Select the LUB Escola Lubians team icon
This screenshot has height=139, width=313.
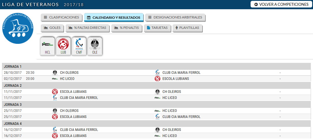[x=64, y=46]
